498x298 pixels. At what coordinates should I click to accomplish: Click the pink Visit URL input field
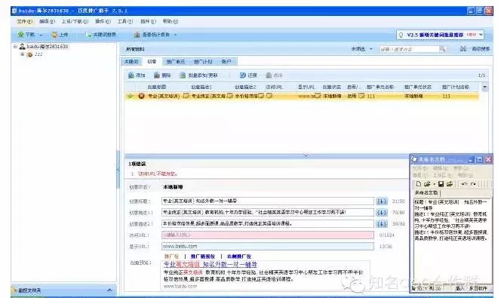pos(268,235)
